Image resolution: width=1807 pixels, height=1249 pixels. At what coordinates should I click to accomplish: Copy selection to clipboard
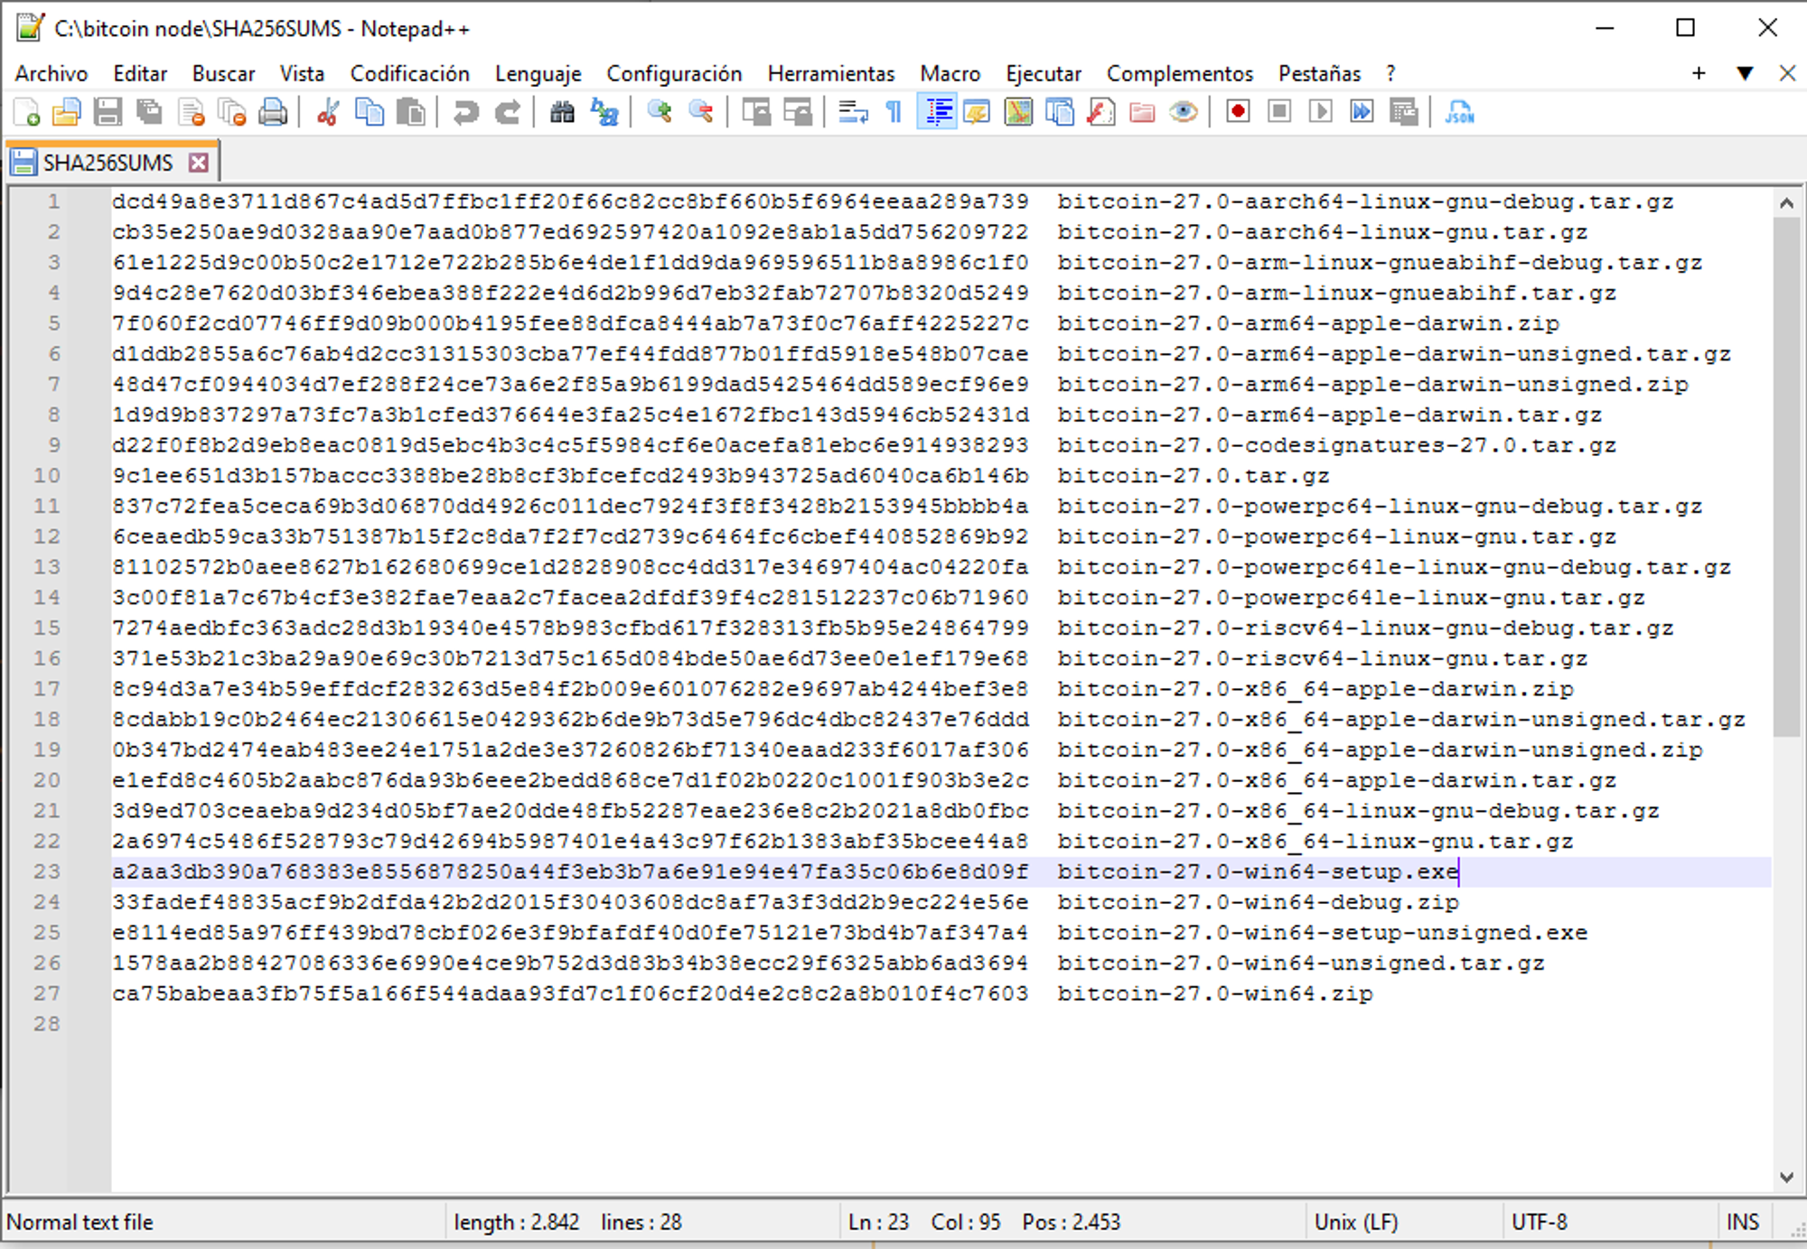[370, 113]
